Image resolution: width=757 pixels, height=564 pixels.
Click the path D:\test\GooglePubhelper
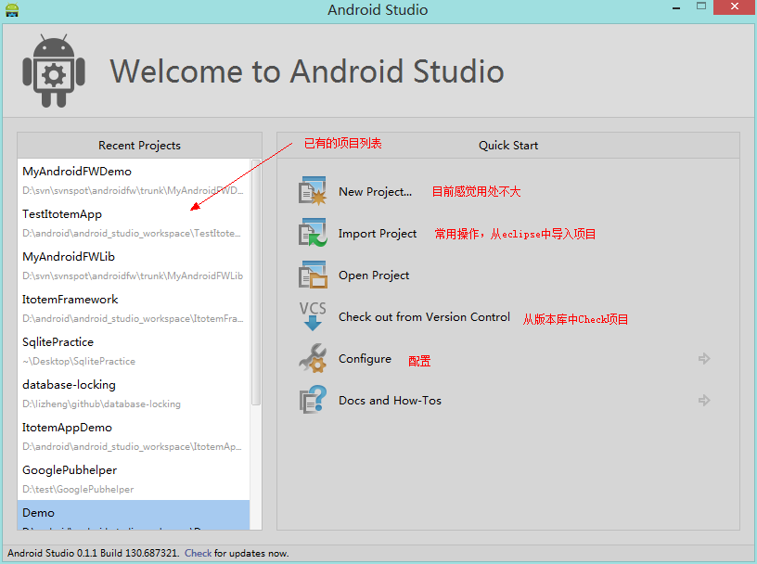coord(78,489)
